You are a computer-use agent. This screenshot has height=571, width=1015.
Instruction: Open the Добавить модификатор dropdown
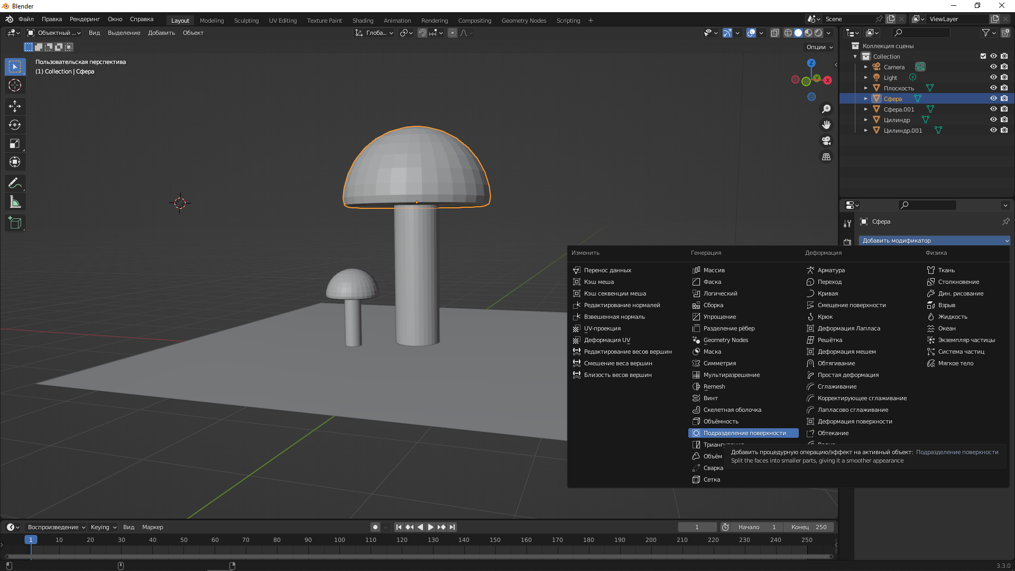(x=934, y=241)
